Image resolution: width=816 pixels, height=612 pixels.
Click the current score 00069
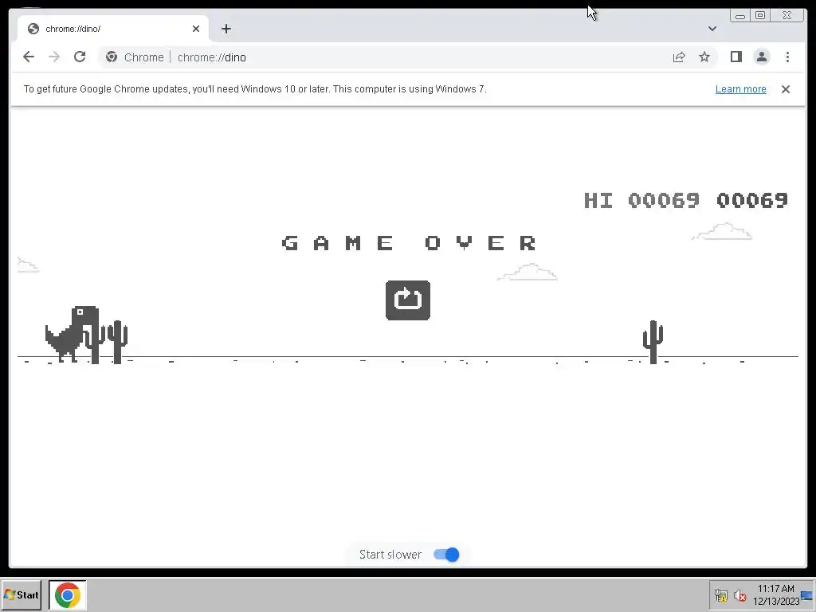coord(752,200)
